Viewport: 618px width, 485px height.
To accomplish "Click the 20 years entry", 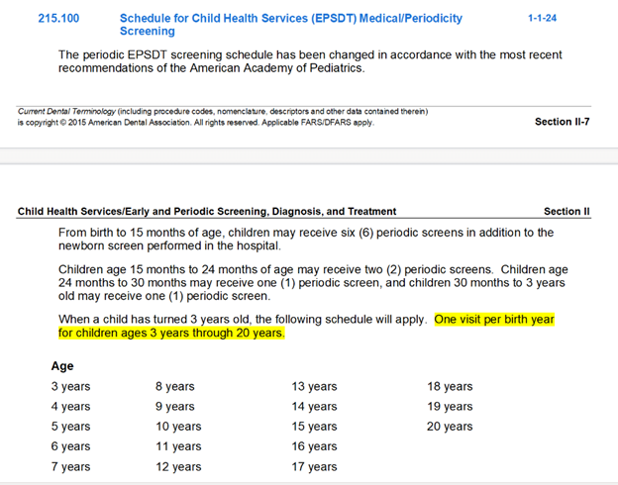I will [450, 427].
